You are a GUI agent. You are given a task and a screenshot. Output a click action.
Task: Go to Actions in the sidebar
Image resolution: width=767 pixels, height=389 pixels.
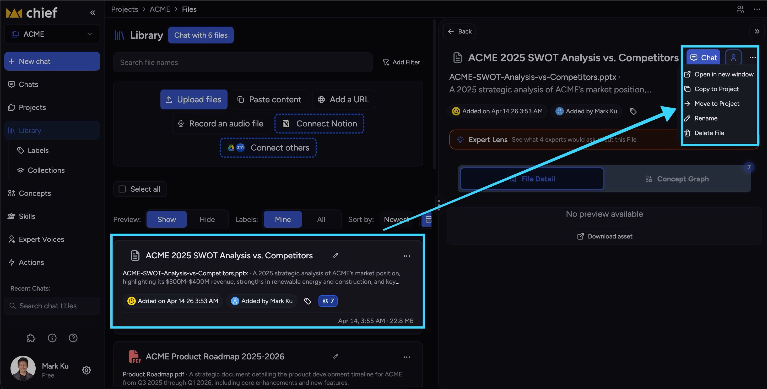(x=52, y=262)
